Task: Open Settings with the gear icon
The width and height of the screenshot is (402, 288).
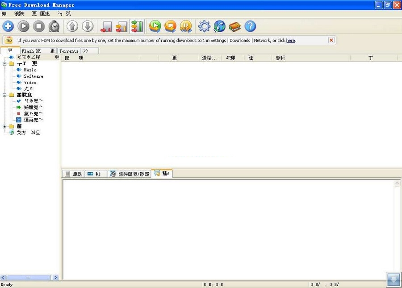Action: [204, 26]
